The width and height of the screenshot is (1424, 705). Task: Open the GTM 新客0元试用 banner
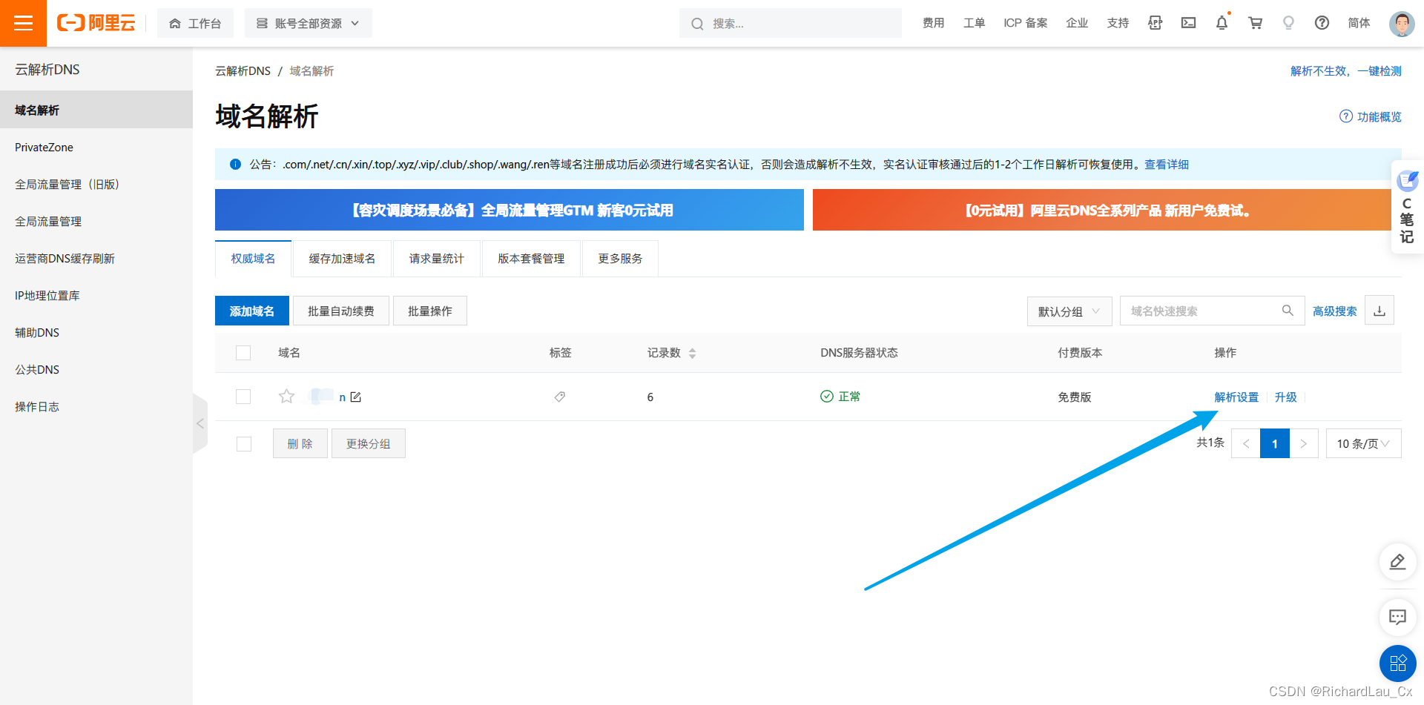pos(510,210)
